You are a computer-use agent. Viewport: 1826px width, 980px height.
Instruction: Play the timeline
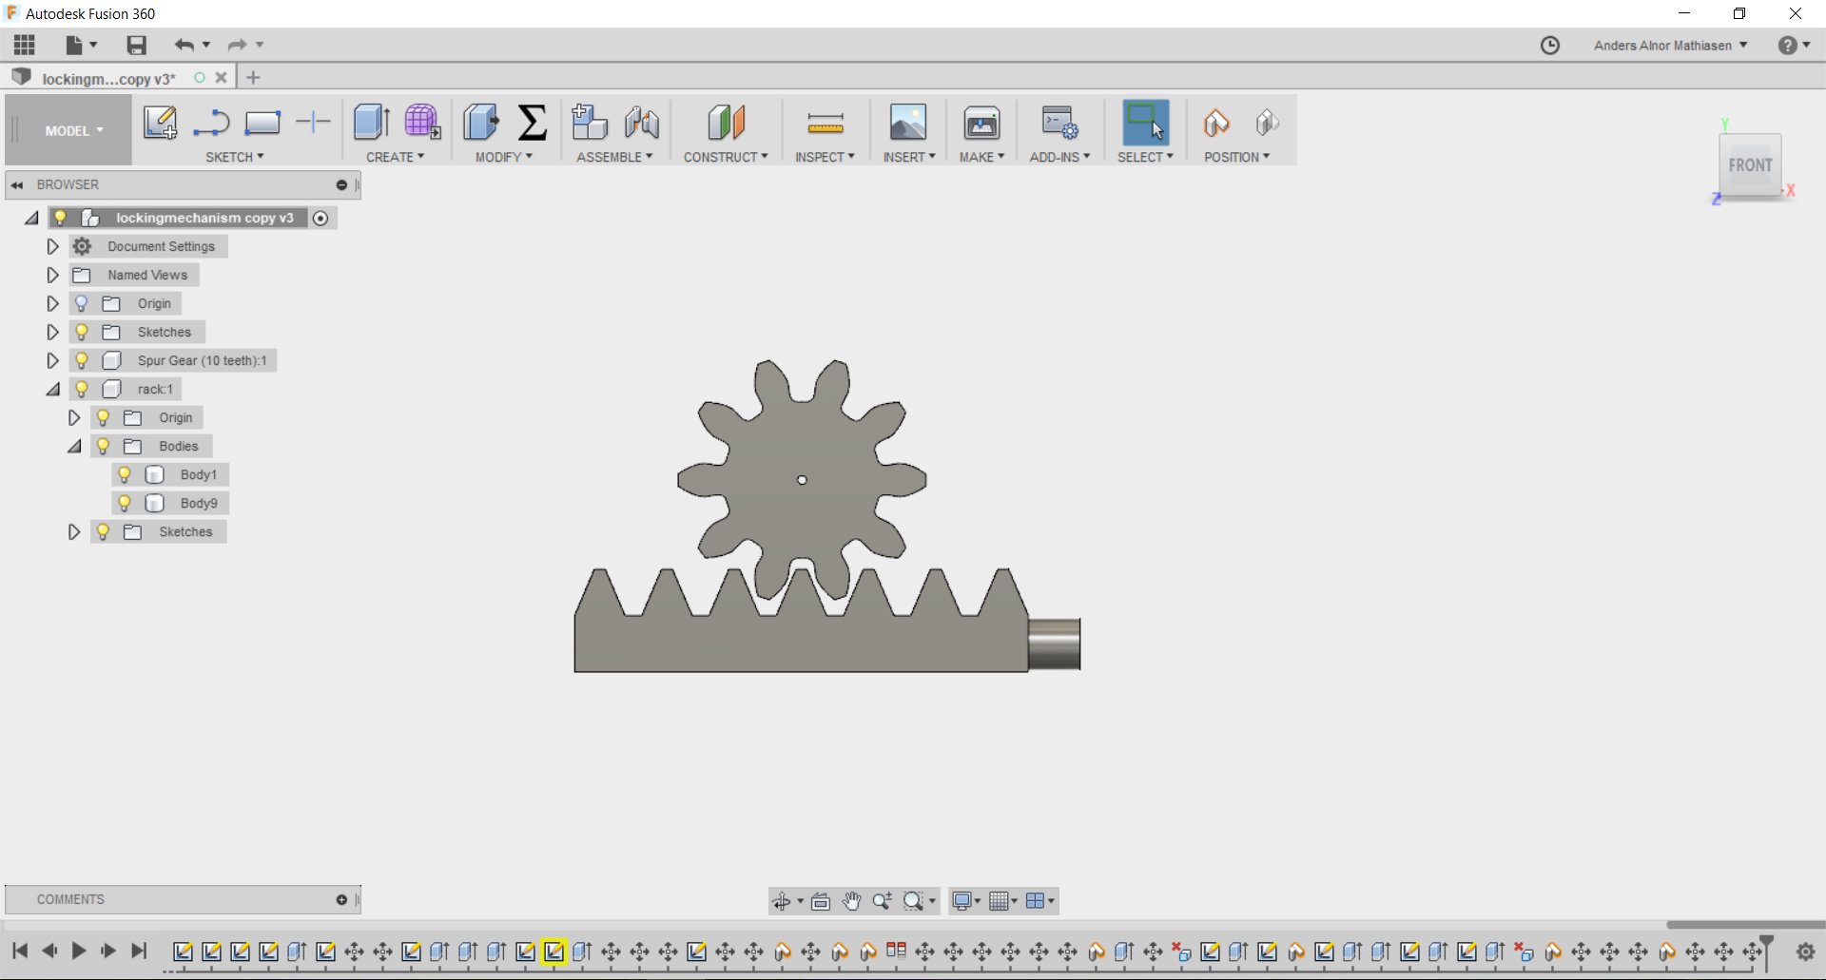click(x=79, y=951)
